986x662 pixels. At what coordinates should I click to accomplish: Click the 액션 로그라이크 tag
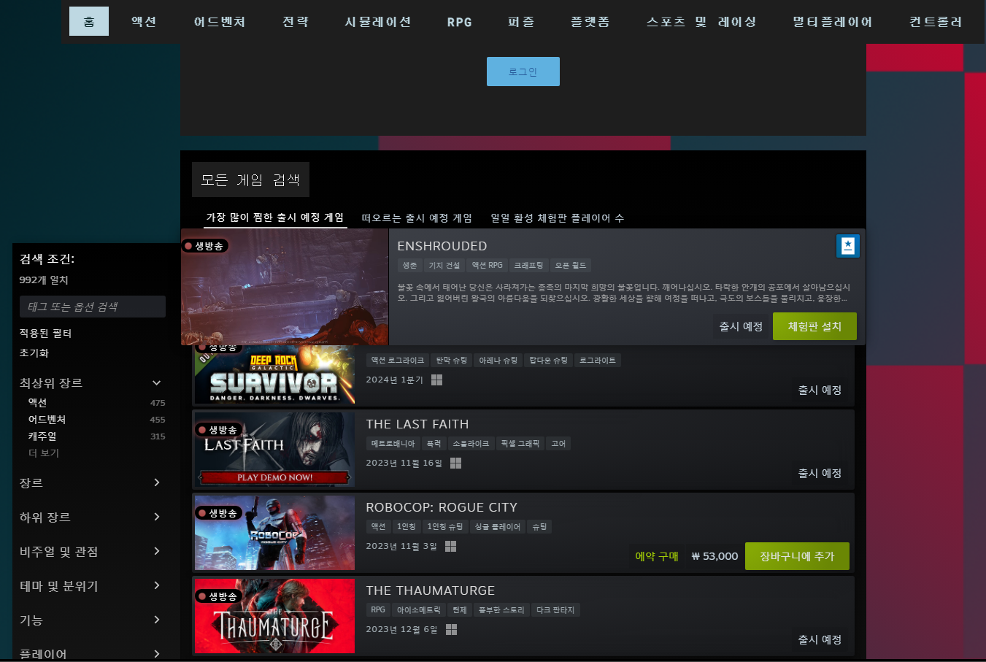(397, 361)
